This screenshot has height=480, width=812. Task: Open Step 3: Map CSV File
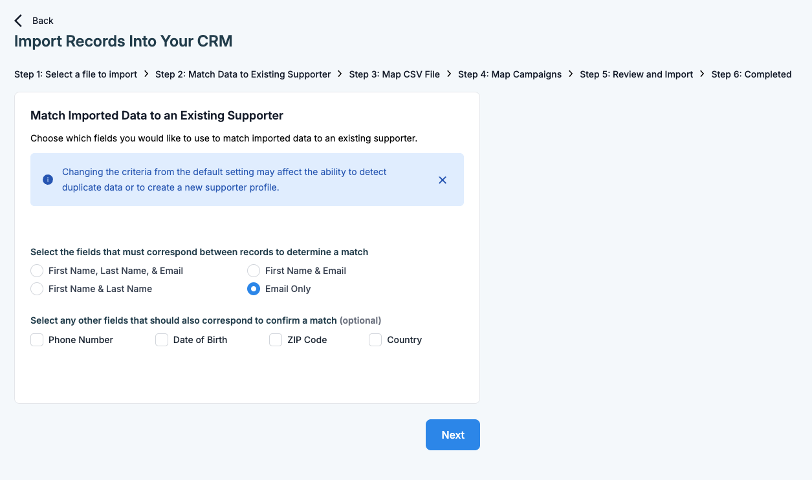[394, 74]
